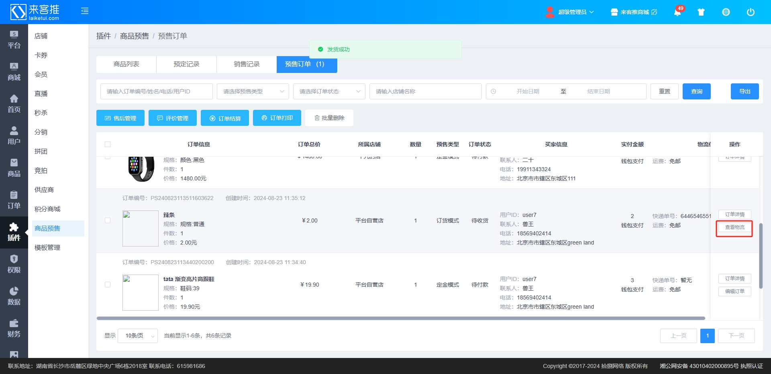This screenshot has height=374, width=771.
Task: Open the 10条/页 page size dropdown
Action: pyautogui.click(x=138, y=336)
